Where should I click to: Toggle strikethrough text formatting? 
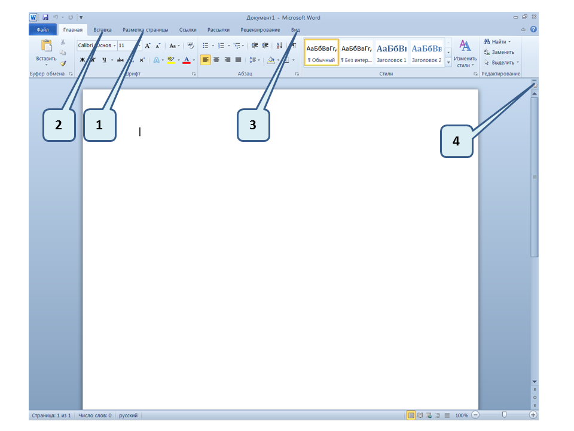pos(120,60)
